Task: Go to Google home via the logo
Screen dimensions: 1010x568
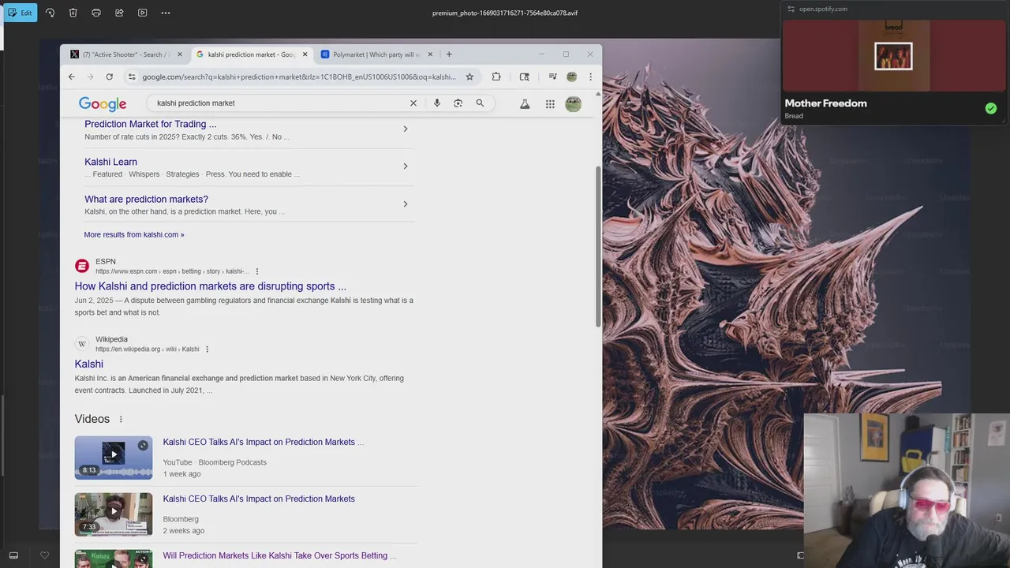Action: (x=103, y=104)
